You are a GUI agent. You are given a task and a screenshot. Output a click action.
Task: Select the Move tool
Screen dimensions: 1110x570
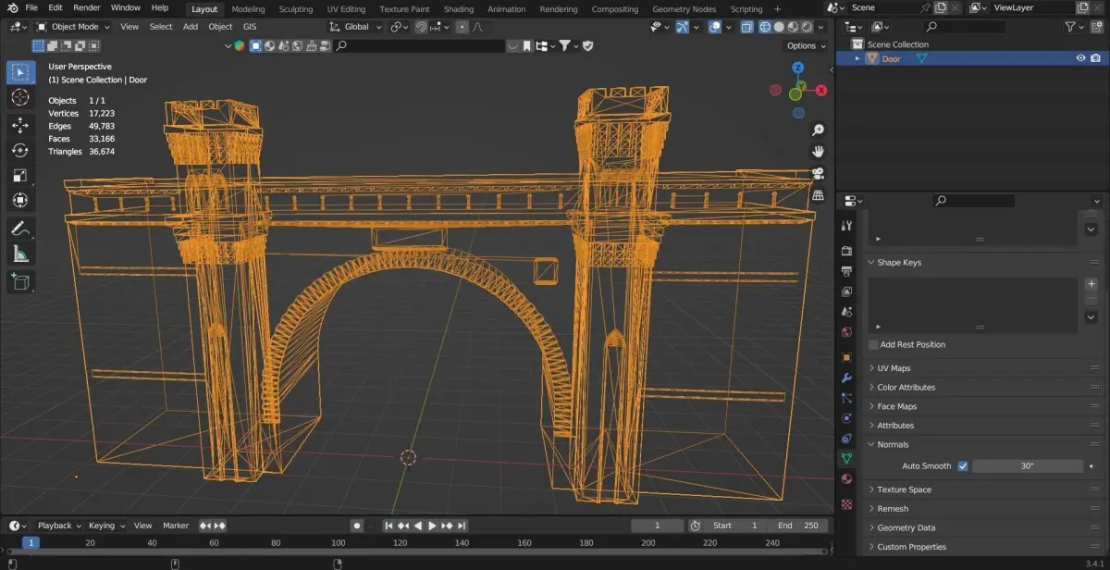19,125
